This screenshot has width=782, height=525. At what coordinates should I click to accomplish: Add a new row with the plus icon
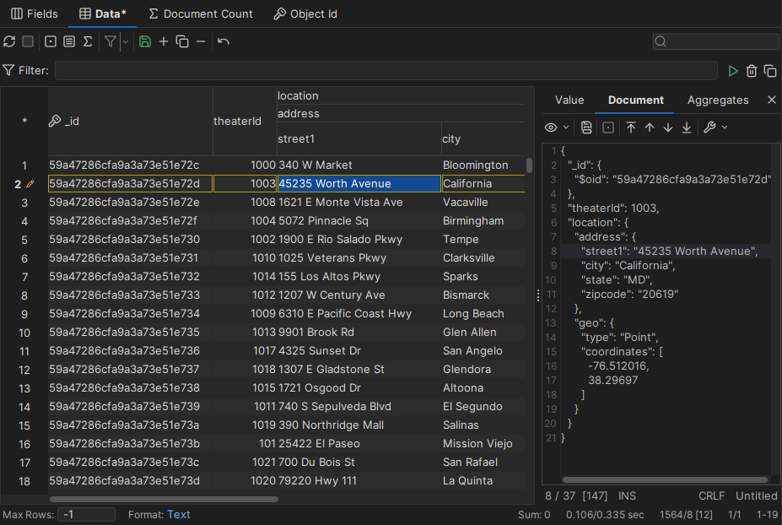(x=164, y=41)
